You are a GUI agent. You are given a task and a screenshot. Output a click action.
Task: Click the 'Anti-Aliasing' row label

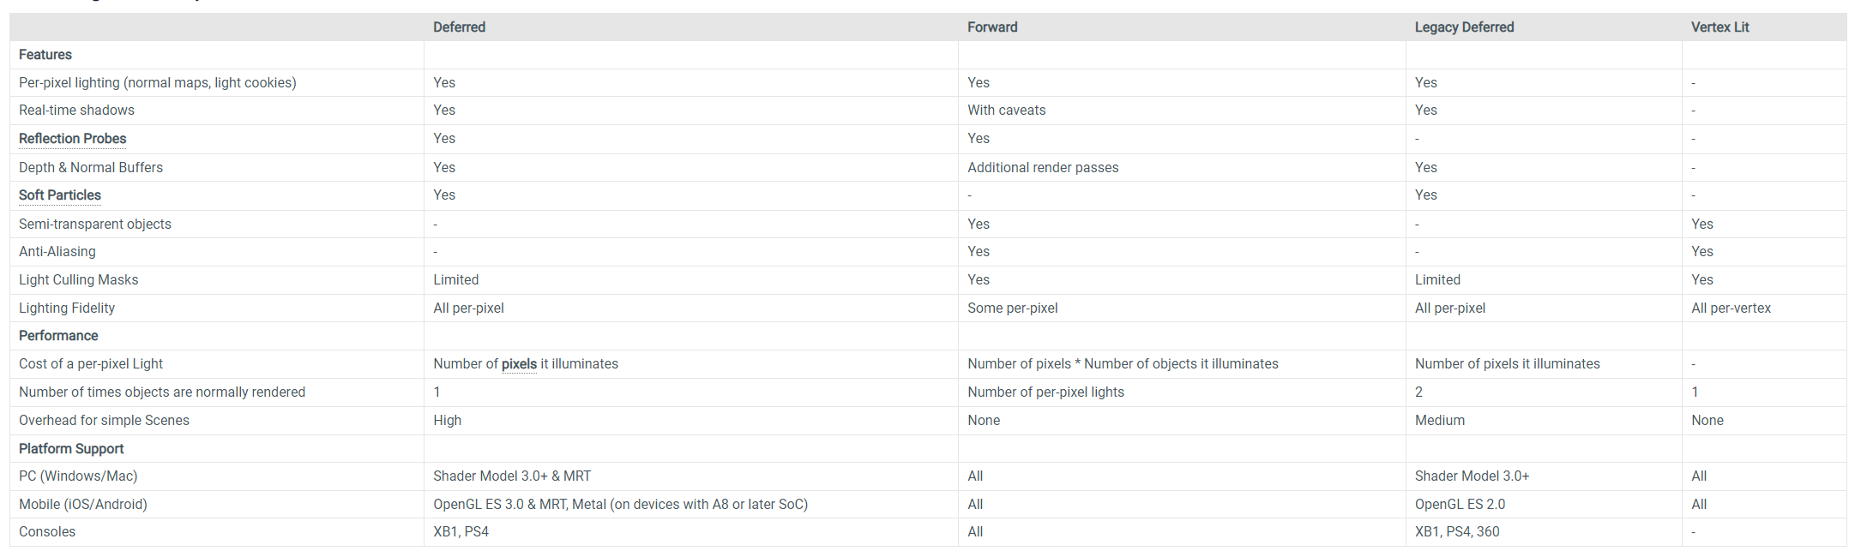(x=57, y=252)
